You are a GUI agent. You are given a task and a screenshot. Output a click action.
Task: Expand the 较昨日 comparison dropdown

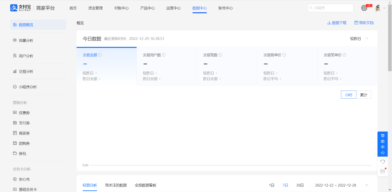point(359,39)
